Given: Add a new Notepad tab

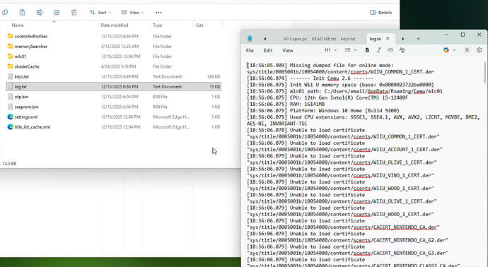Looking at the screenshot, I should pos(418,39).
